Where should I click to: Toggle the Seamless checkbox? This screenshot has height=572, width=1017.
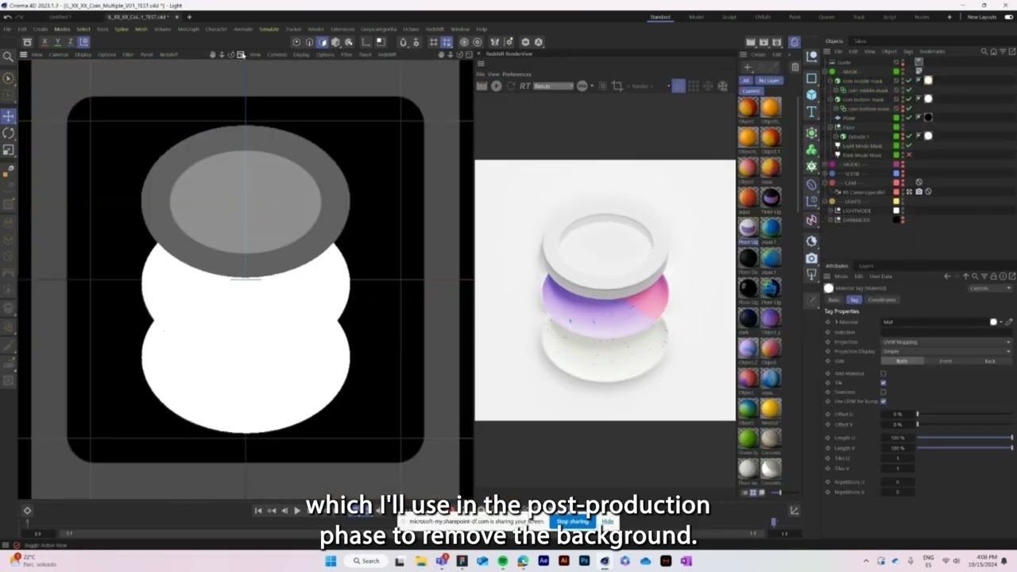pos(884,392)
